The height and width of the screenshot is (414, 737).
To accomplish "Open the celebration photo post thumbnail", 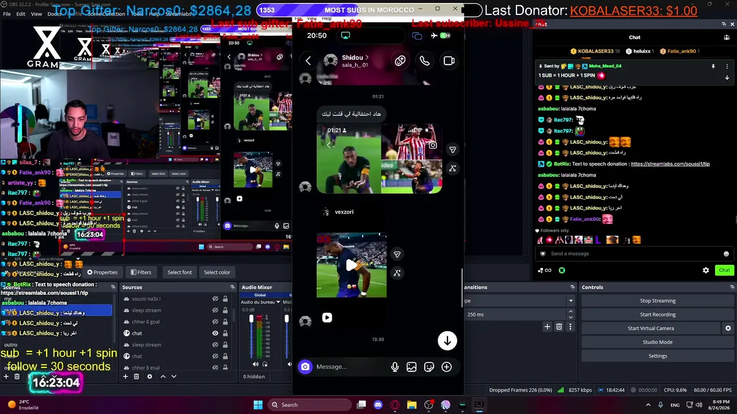I will click(x=379, y=158).
